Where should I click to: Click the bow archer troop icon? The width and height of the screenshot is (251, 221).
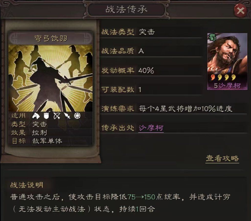pos(57,116)
